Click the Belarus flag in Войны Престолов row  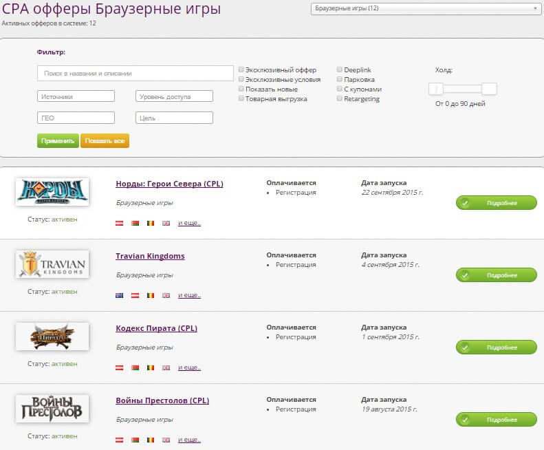tap(135, 440)
